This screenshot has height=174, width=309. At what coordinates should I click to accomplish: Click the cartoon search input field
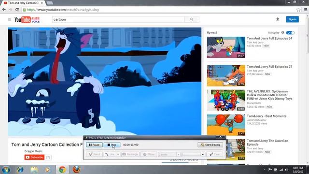pyautogui.click(x=118, y=19)
